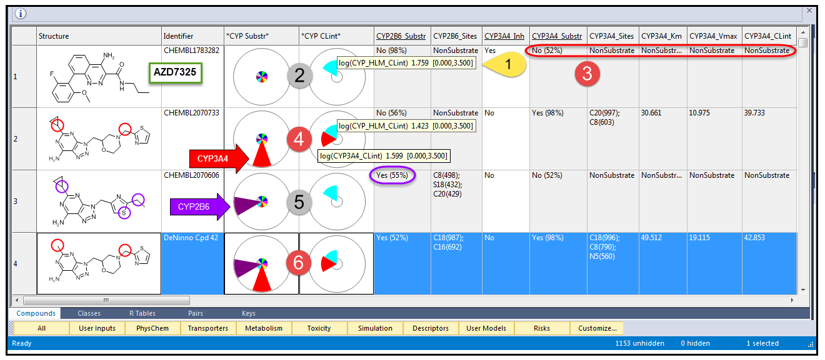The height and width of the screenshot is (360, 825).
Task: Click the CYP3A4_Km column header
Action: pos(663,36)
